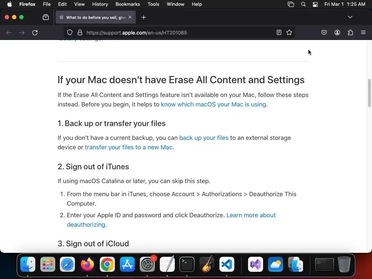
Task: Bookmark this page with the star
Action: click(x=289, y=32)
